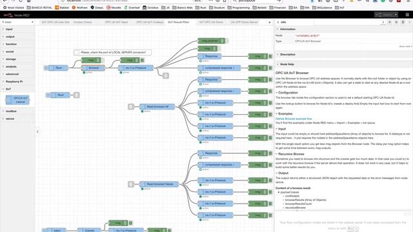Viewport: 413px width, 232px height.
Task: Open the Moodle bookmark
Action: coord(114,8)
